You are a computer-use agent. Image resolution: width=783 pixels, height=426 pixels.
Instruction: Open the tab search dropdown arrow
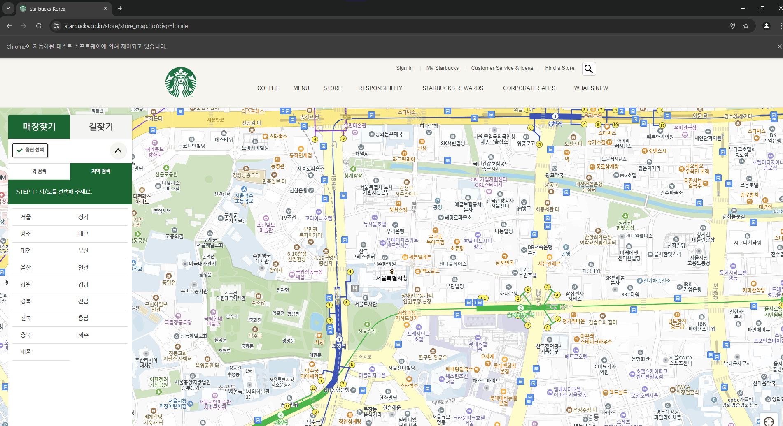click(x=8, y=8)
